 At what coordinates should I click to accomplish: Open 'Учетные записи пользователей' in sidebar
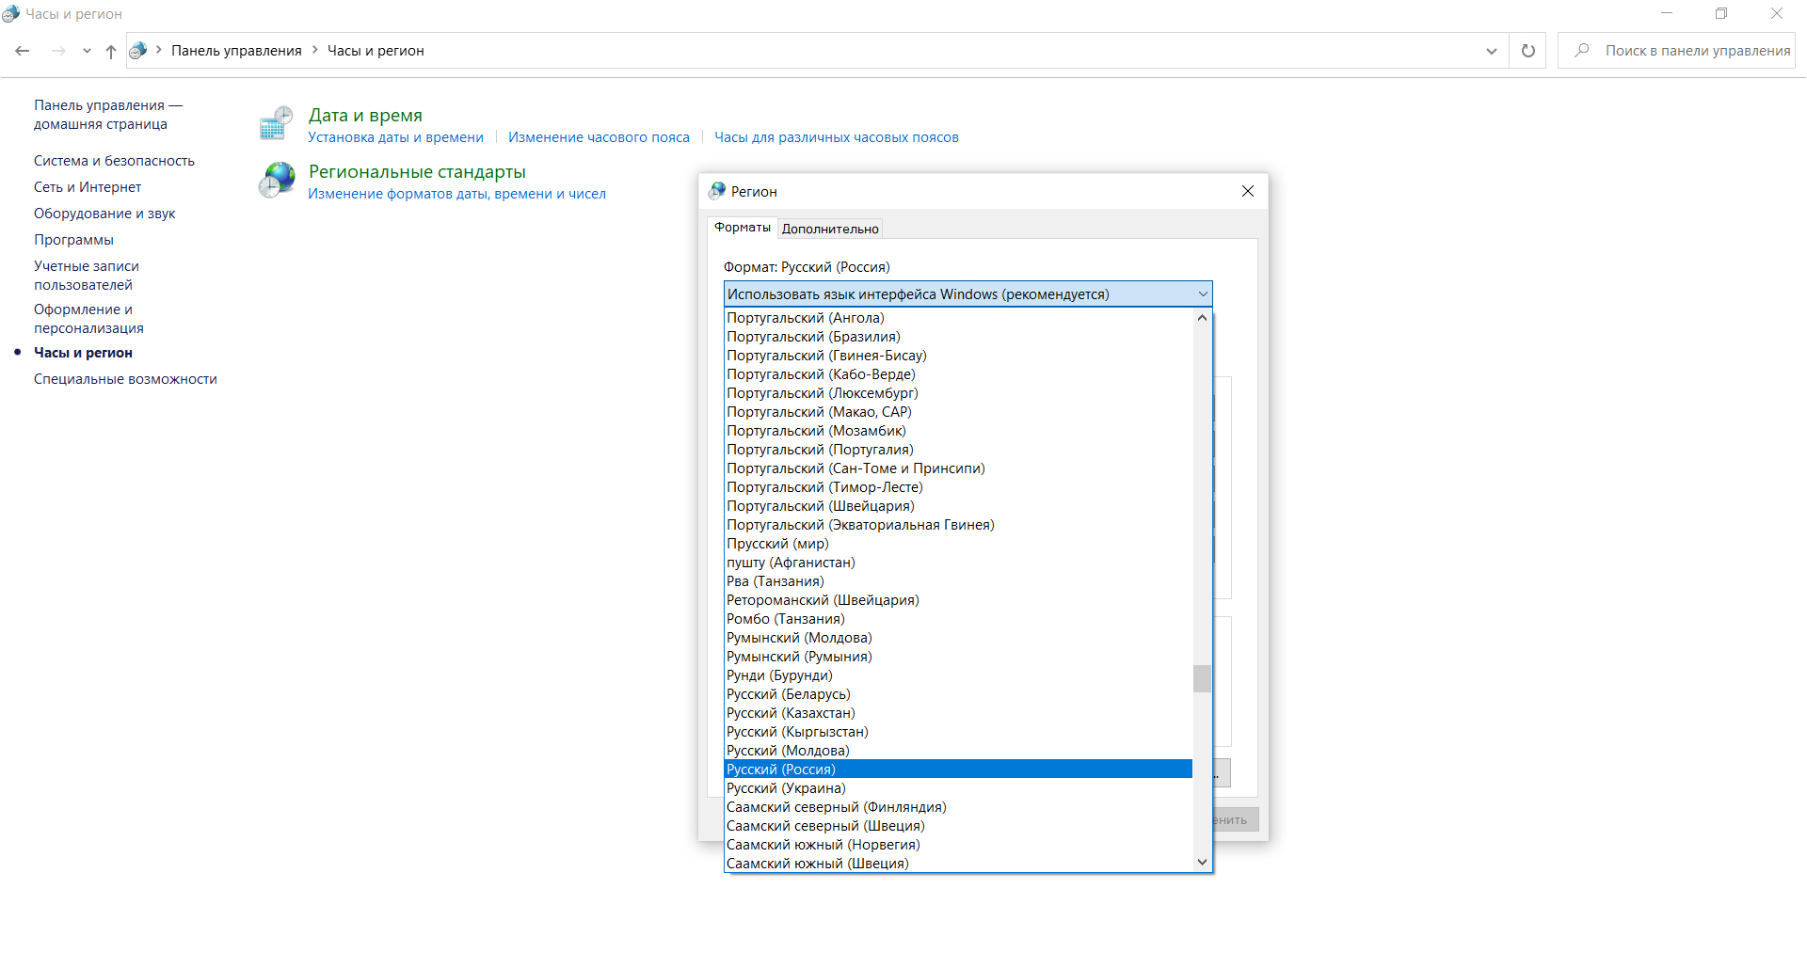(x=87, y=276)
